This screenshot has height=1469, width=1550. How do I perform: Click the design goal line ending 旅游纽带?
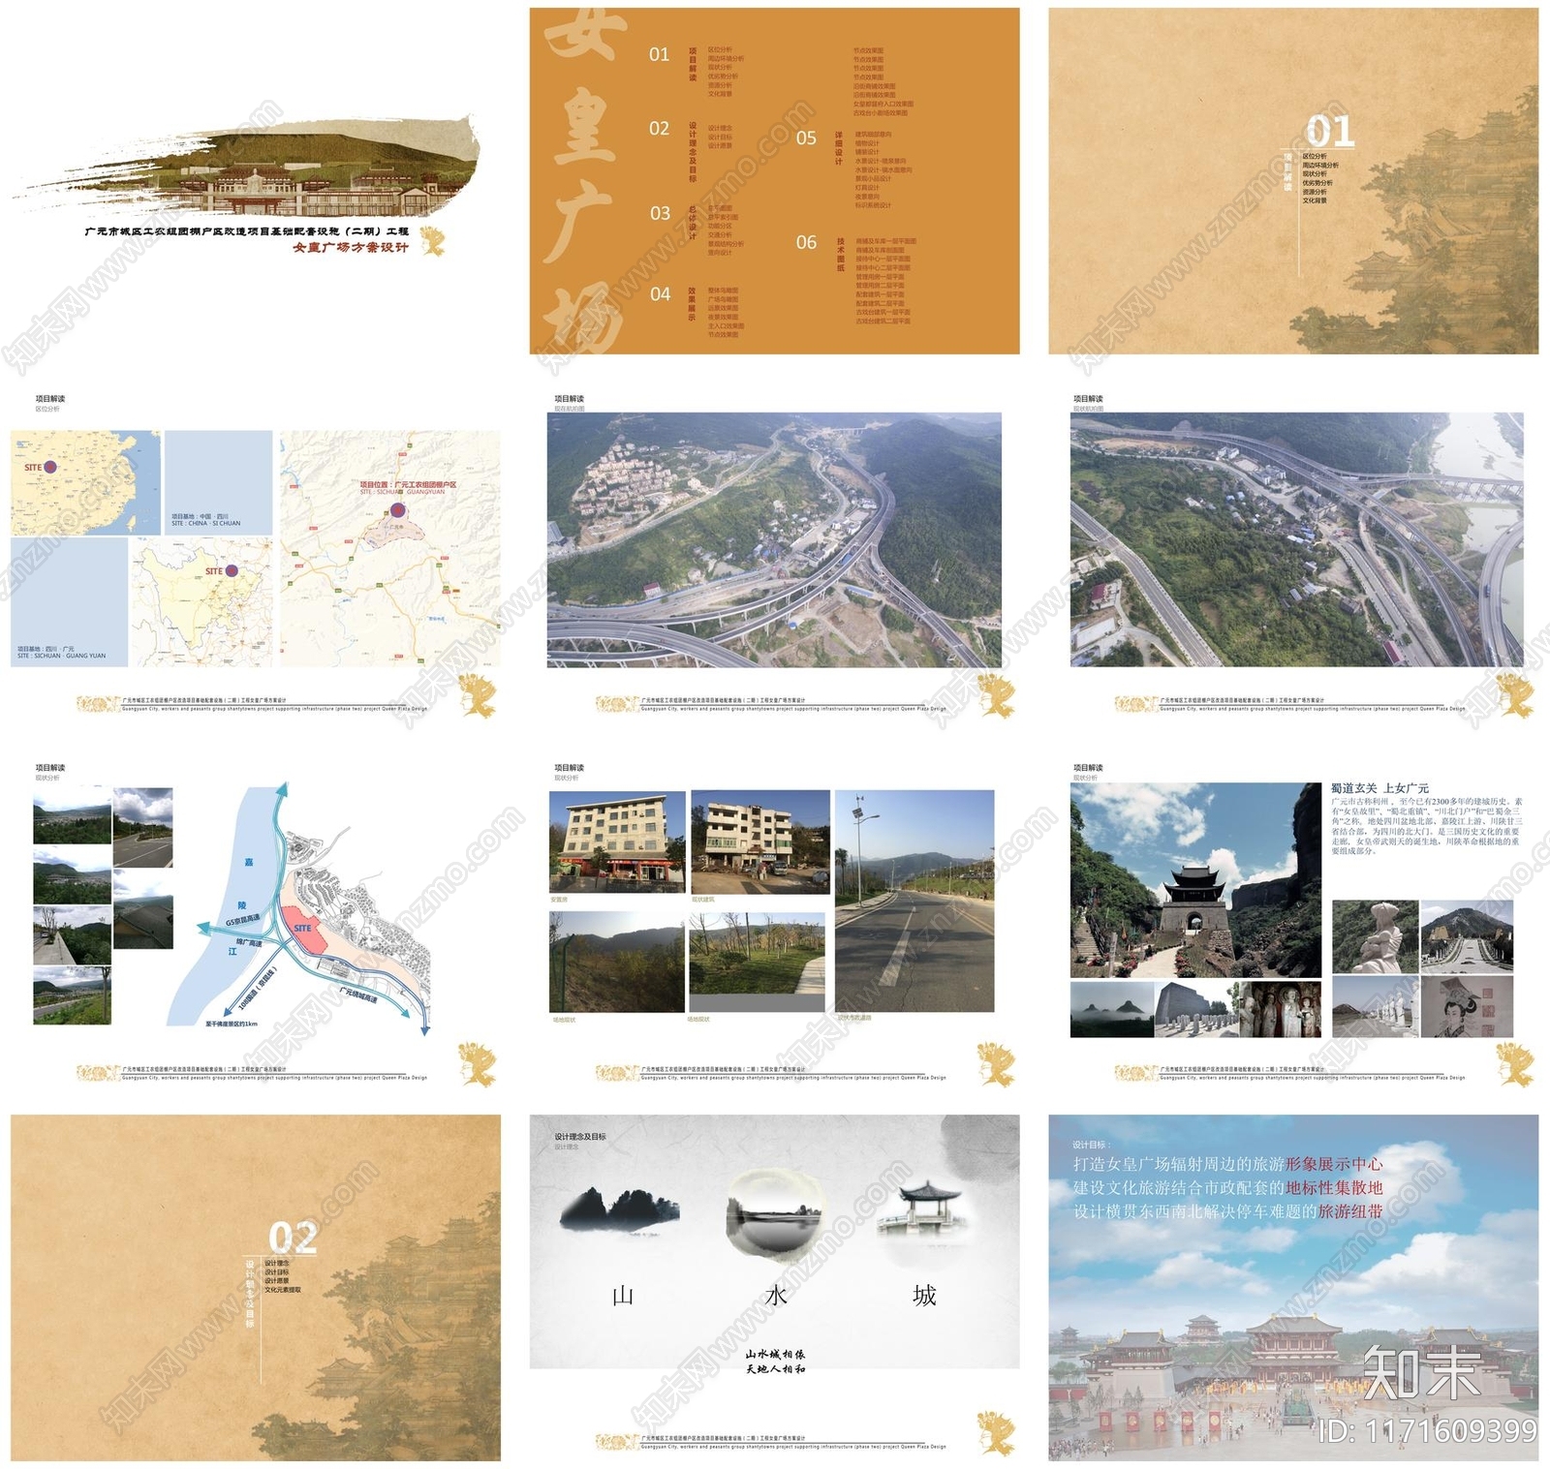[1227, 1210]
